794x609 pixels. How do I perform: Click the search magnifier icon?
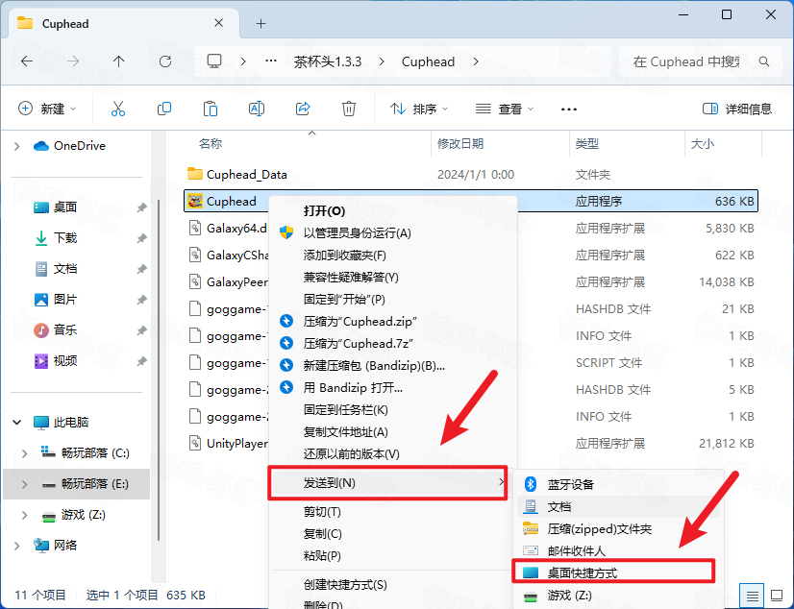pos(764,61)
